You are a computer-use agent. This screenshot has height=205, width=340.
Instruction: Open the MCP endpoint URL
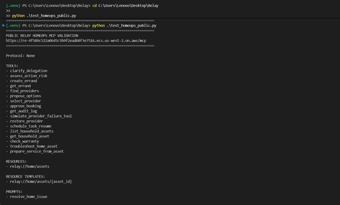76,40
